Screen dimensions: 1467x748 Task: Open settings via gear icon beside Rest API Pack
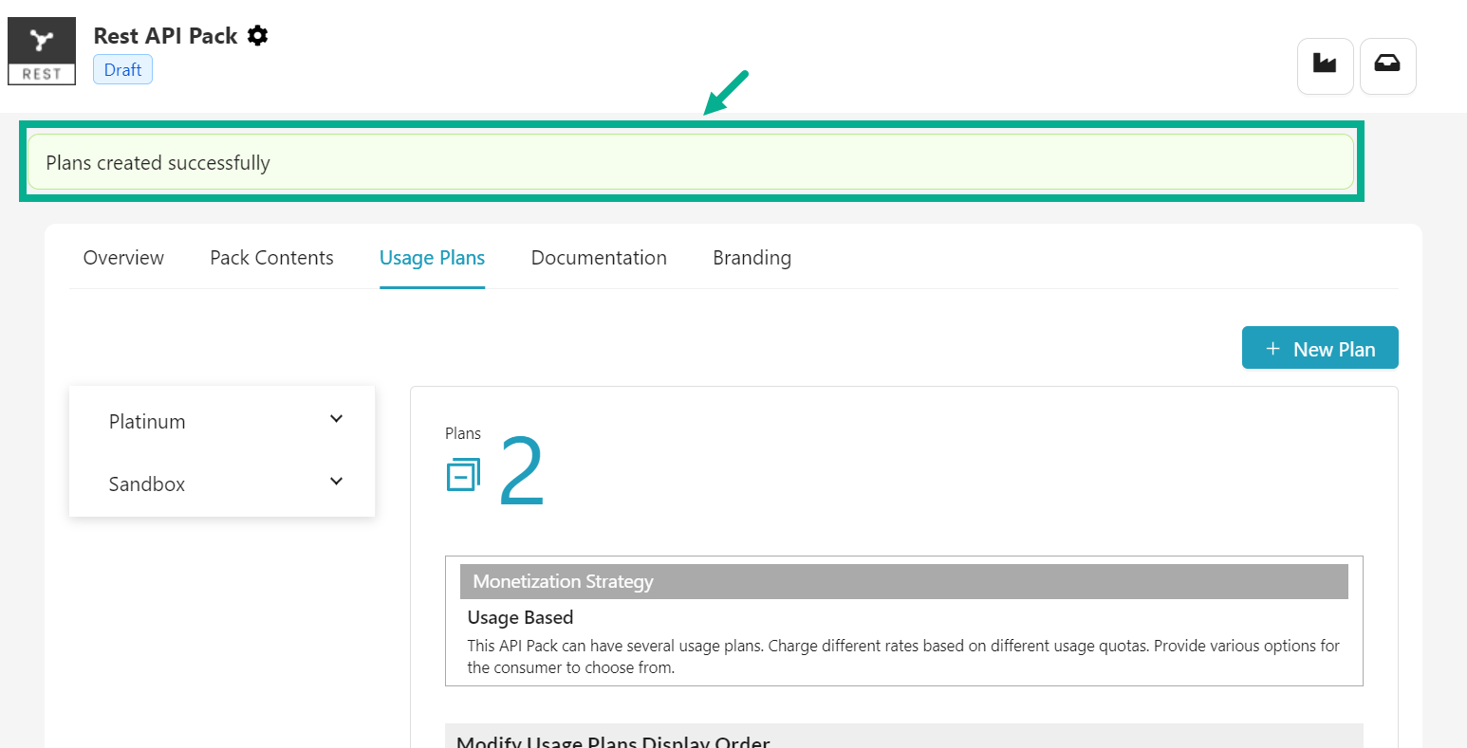(257, 36)
